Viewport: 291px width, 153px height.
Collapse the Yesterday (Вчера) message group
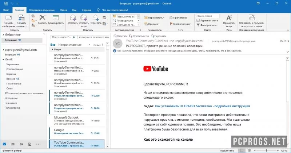click(x=52, y=49)
